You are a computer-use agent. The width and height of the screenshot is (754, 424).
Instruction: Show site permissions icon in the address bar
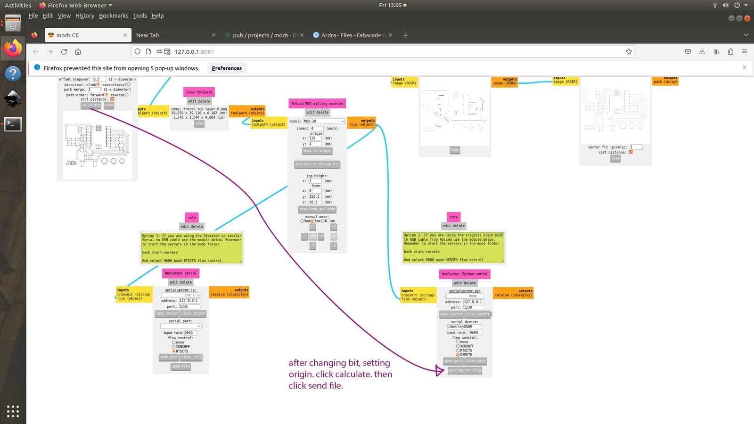[x=159, y=52]
